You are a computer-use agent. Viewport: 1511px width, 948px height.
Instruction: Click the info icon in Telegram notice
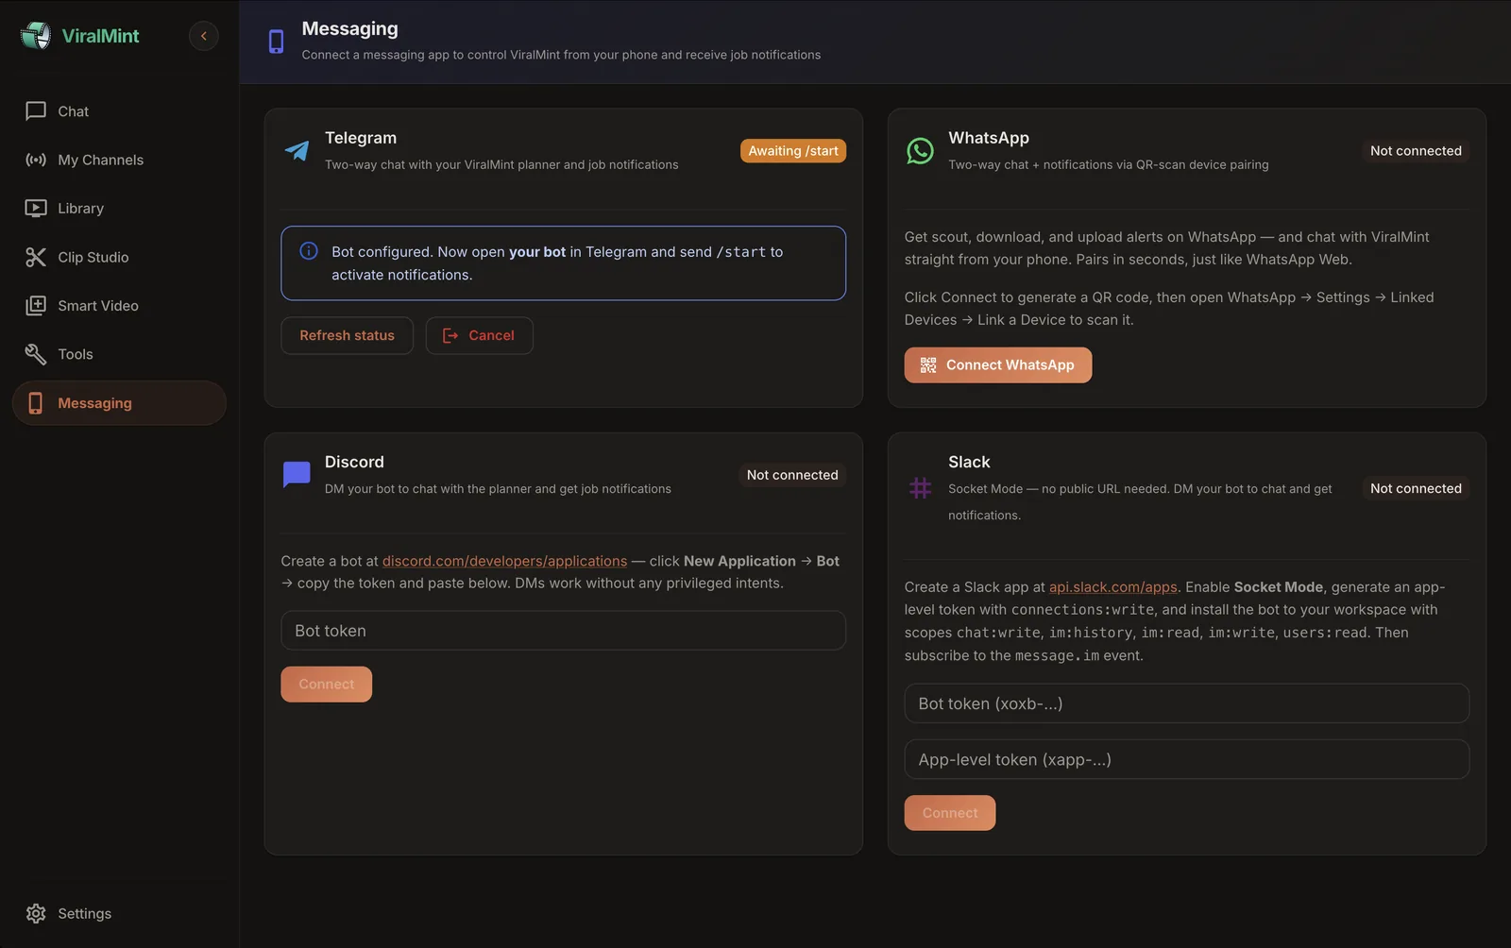coord(309,251)
